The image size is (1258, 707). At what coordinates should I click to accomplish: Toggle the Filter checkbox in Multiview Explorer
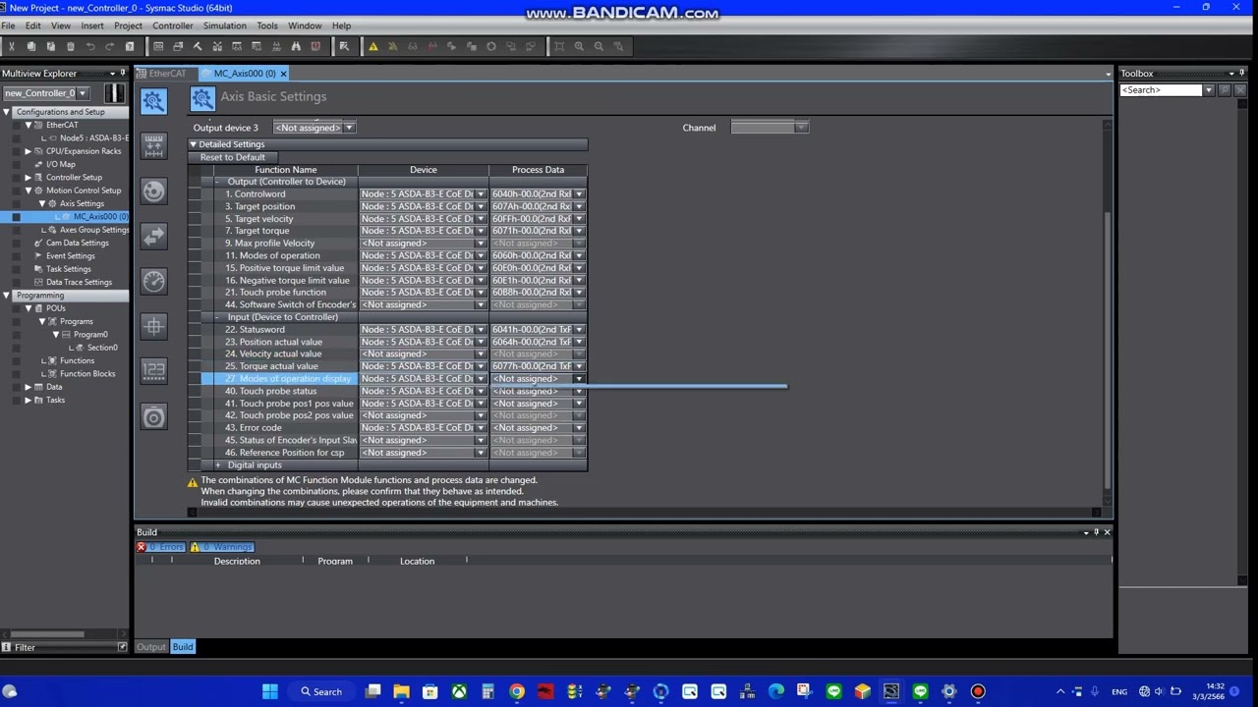click(122, 647)
